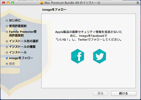Image resolution: width=141 pixels, height=100 pixels.
Task: Minimize the installer window with yellow button
Action: pos(8,3)
